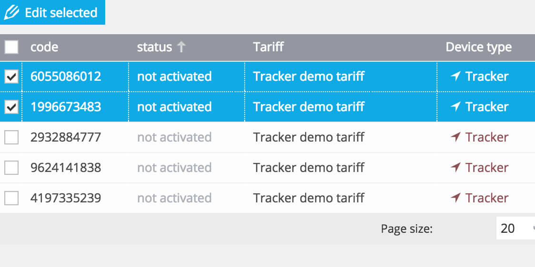Click the Tracker link in row 9624141838
Screen dimensions: 535x267
[486, 168]
